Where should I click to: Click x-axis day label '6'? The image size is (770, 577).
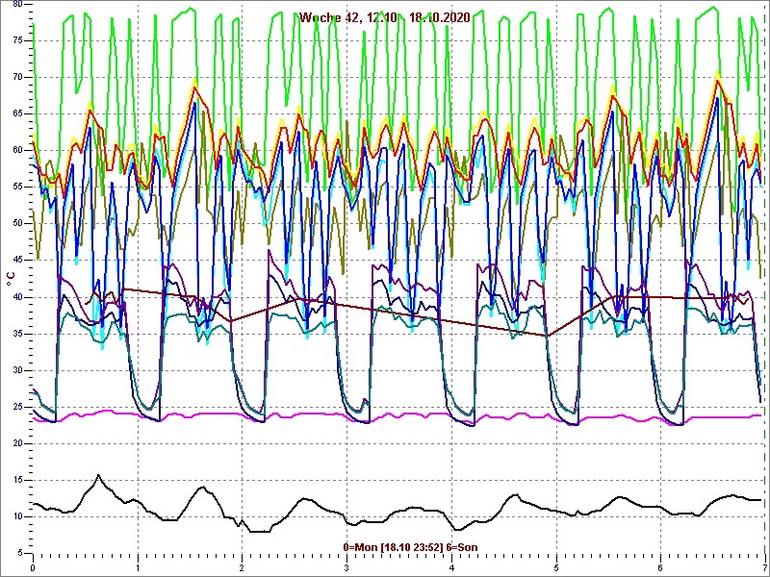(x=660, y=568)
